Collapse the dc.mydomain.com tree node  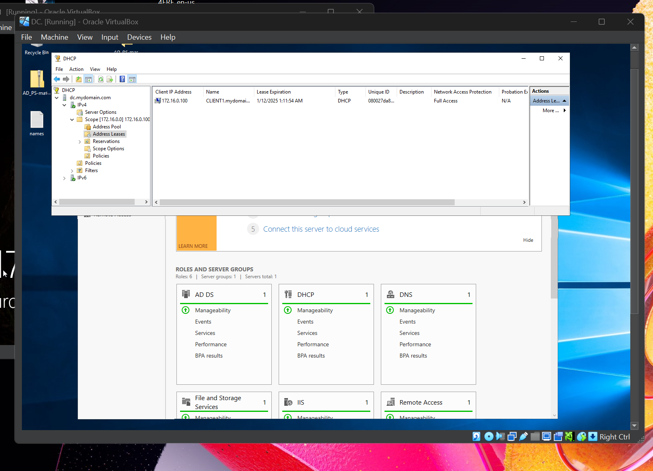57,98
